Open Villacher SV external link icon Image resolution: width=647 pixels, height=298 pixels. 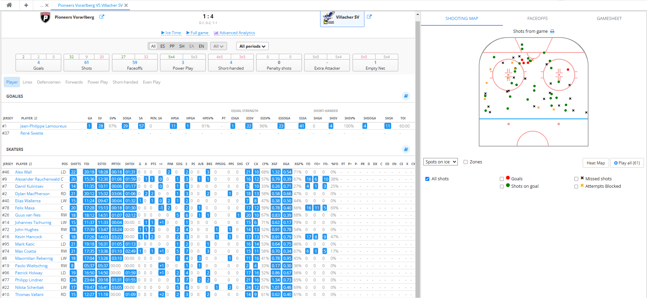point(369,17)
